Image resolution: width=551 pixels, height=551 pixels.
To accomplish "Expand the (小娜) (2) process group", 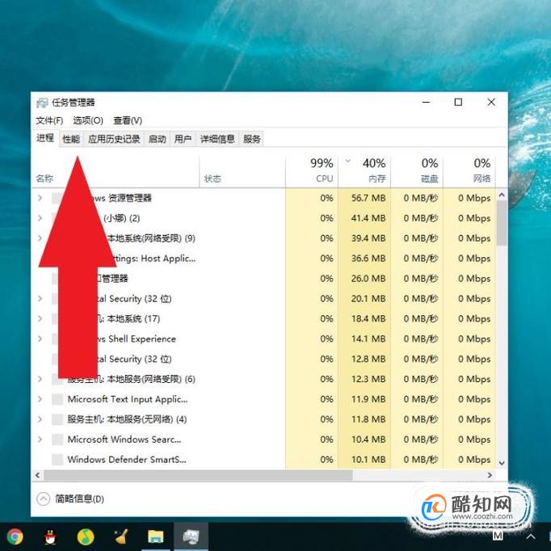I will click(40, 218).
